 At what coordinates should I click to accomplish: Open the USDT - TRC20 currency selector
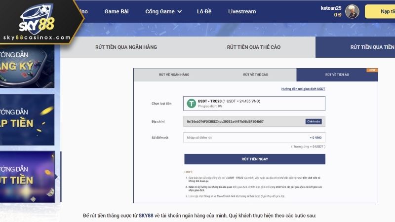[x=254, y=104]
